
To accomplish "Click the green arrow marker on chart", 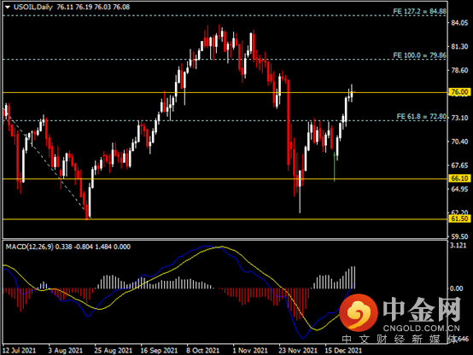I will pyautogui.click(x=334, y=166).
